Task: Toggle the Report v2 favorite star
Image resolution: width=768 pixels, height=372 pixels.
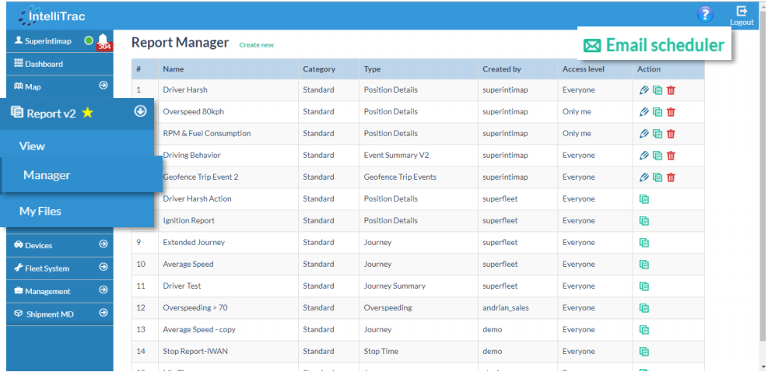Action: [88, 114]
